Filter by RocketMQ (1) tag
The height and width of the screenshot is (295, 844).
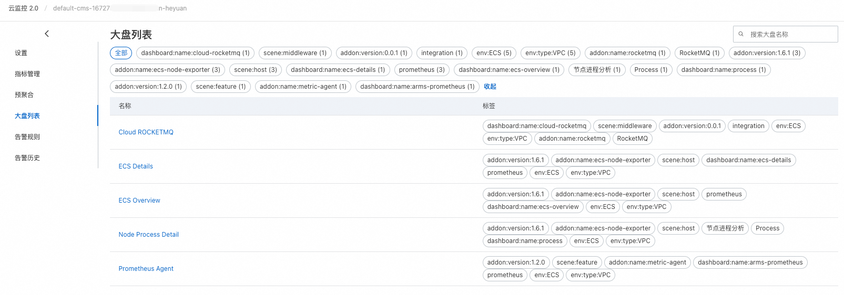699,53
